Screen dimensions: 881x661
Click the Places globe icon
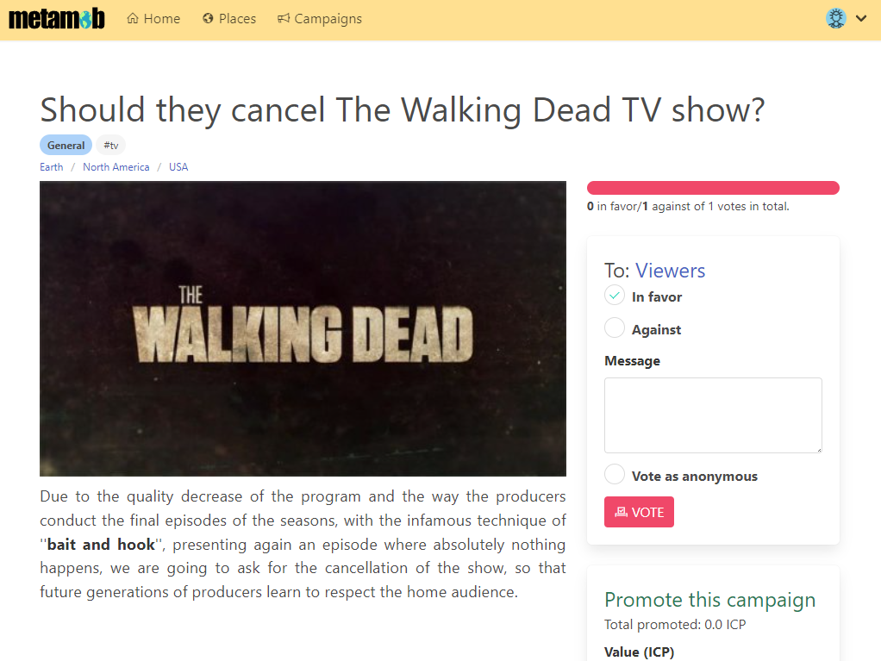click(208, 19)
